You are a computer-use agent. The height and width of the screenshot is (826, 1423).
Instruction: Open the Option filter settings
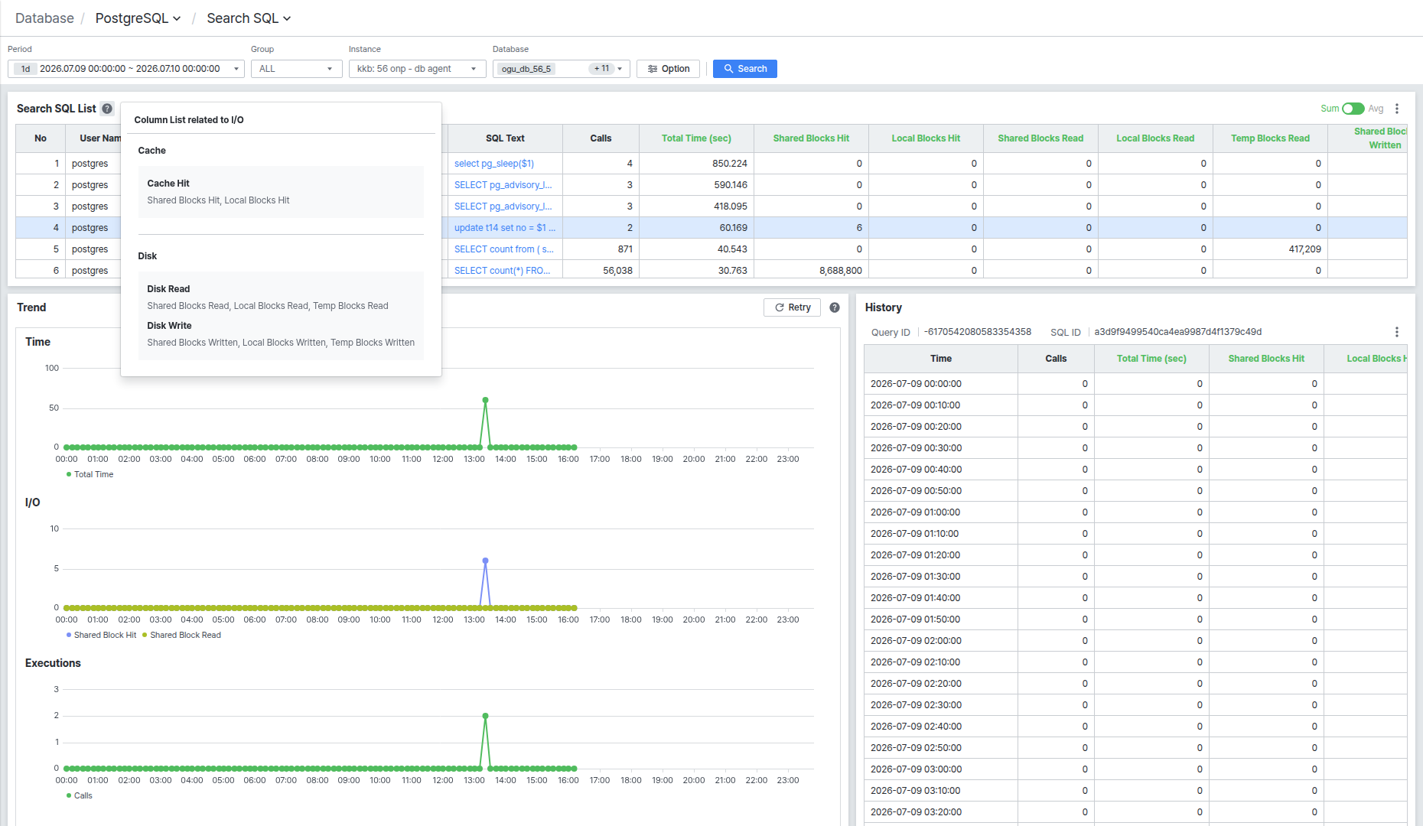pos(668,69)
